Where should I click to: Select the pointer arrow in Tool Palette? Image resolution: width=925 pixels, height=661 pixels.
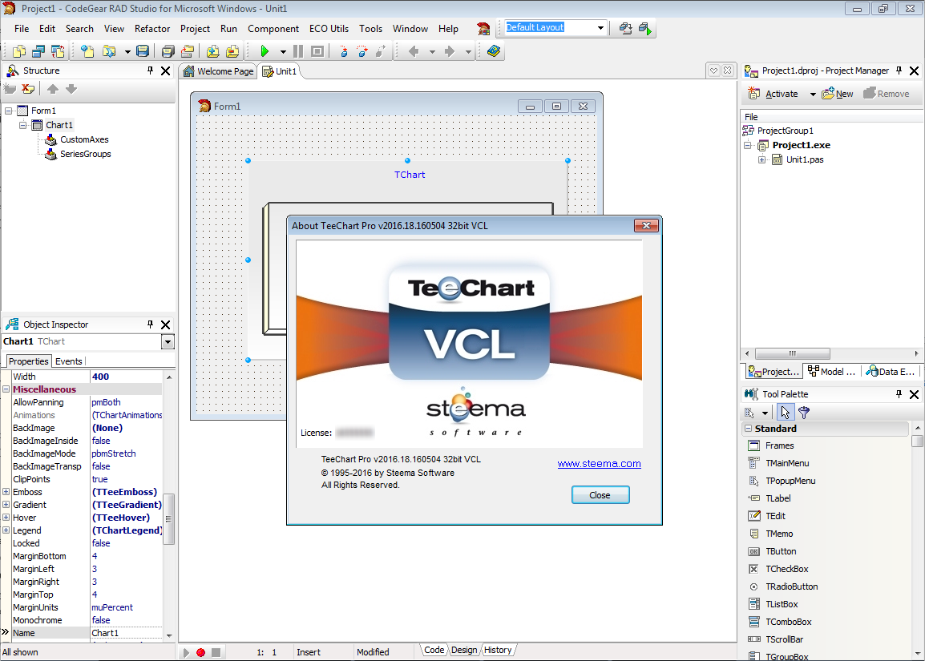point(786,413)
